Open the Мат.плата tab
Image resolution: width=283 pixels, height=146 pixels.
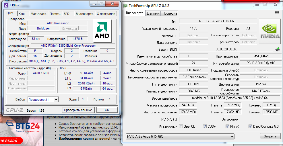pos(38,14)
